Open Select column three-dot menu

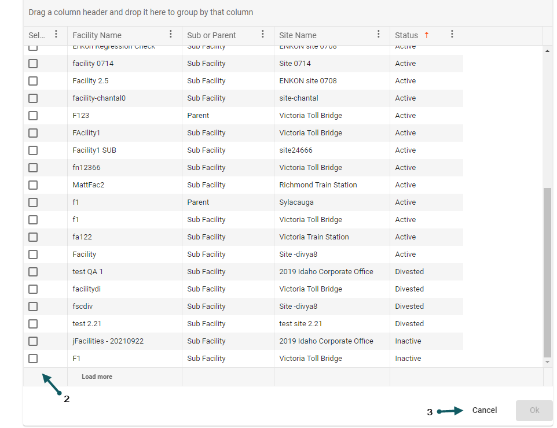(56, 35)
